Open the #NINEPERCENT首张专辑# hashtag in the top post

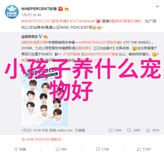coord(45,21)
